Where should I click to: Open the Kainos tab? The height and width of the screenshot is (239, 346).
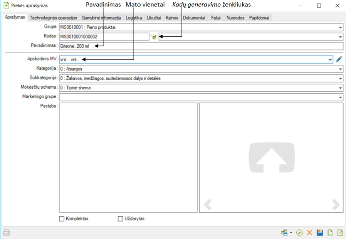tap(172, 18)
